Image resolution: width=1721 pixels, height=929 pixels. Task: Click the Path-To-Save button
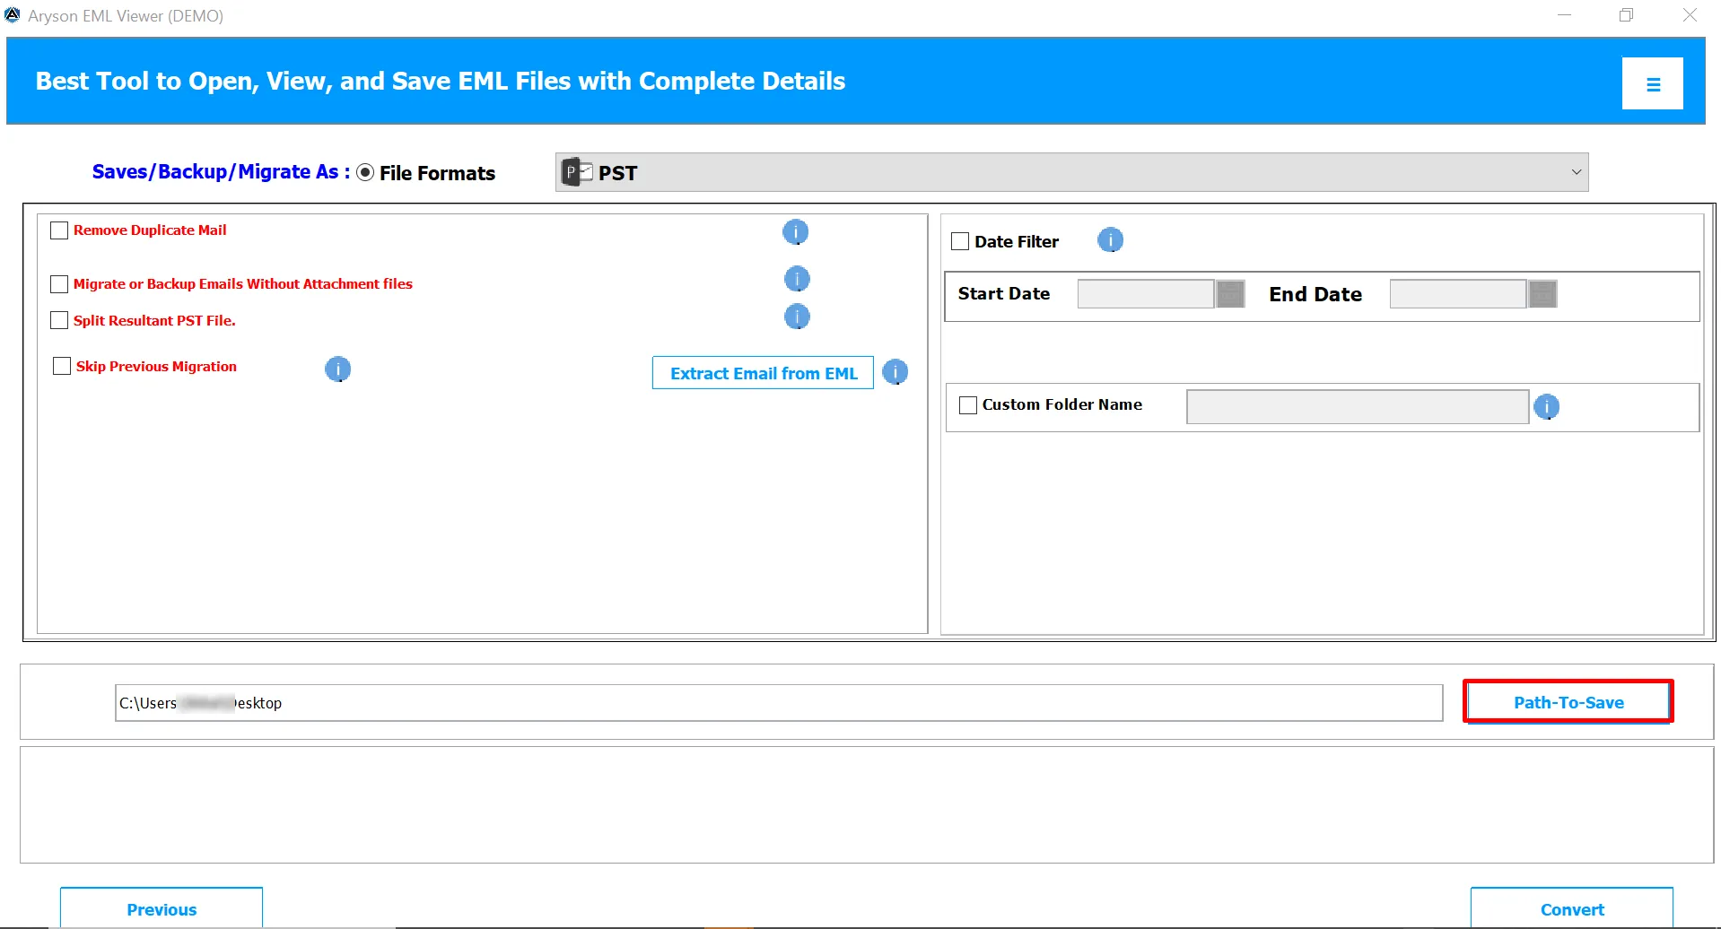pyautogui.click(x=1568, y=702)
